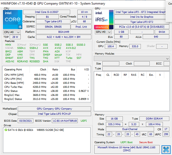Click the DDR4 SDRAM type field
The height and width of the screenshot is (155, 172).
click(x=154, y=119)
